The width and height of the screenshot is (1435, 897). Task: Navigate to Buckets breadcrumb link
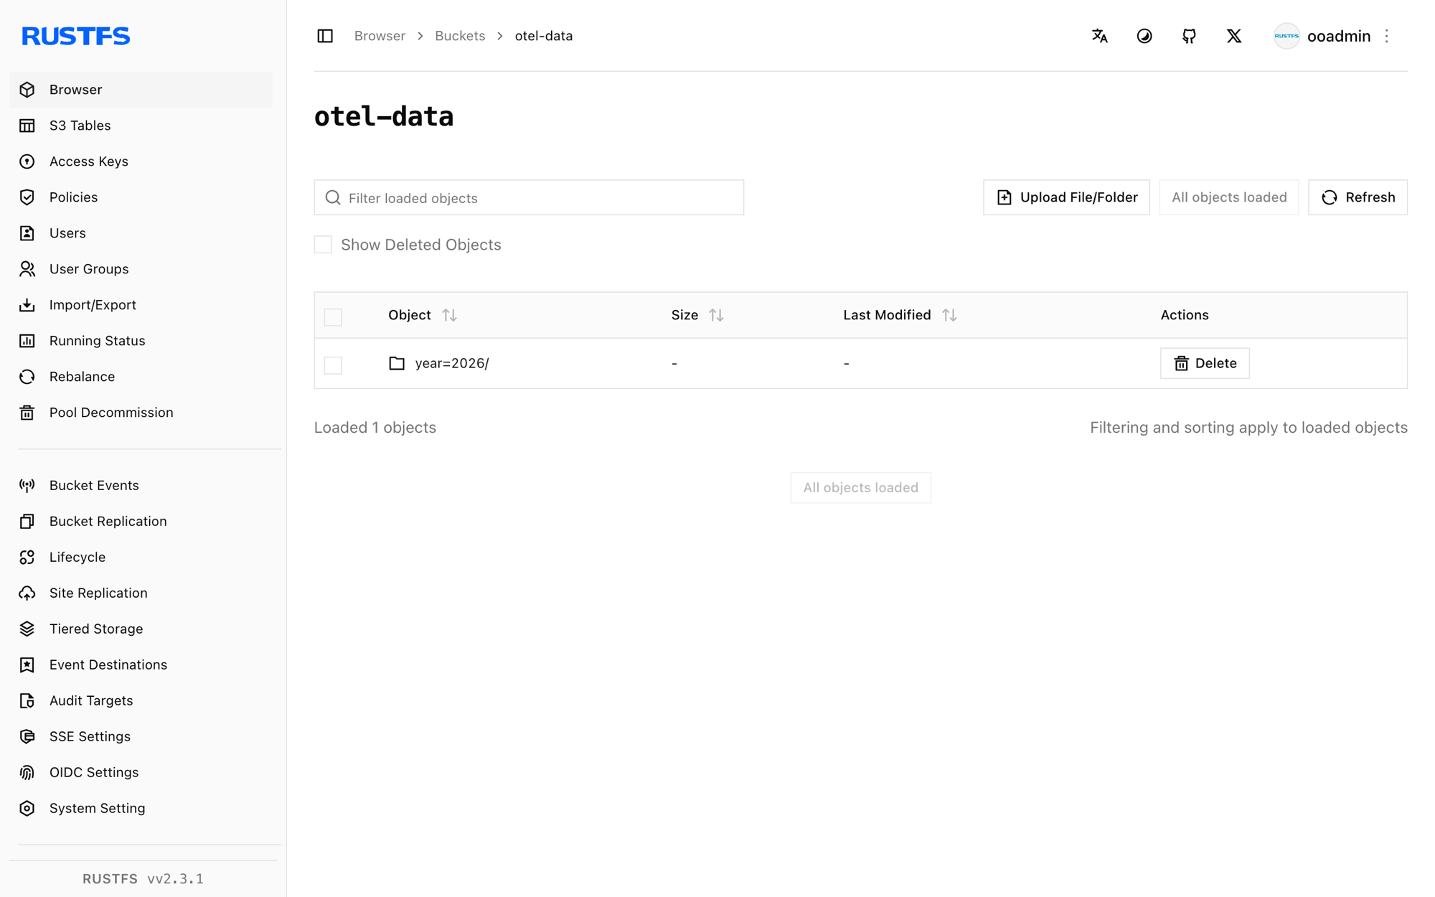[460, 36]
